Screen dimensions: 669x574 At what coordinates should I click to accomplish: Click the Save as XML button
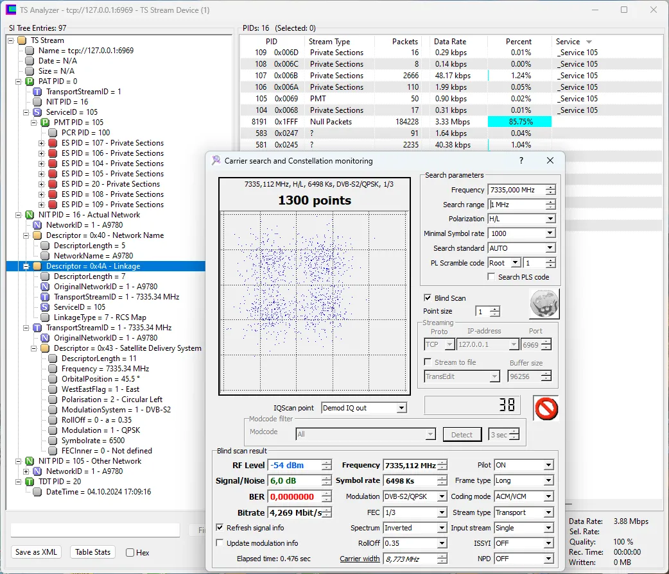pyautogui.click(x=36, y=552)
